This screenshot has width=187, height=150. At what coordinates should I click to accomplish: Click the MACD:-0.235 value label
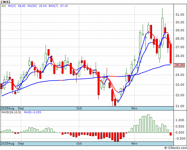click(x=32, y=112)
